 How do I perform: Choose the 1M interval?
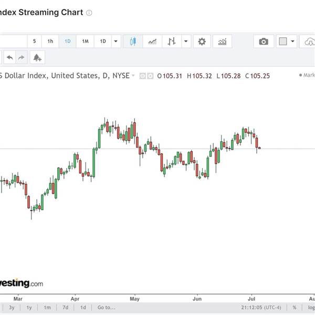pyautogui.click(x=85, y=41)
